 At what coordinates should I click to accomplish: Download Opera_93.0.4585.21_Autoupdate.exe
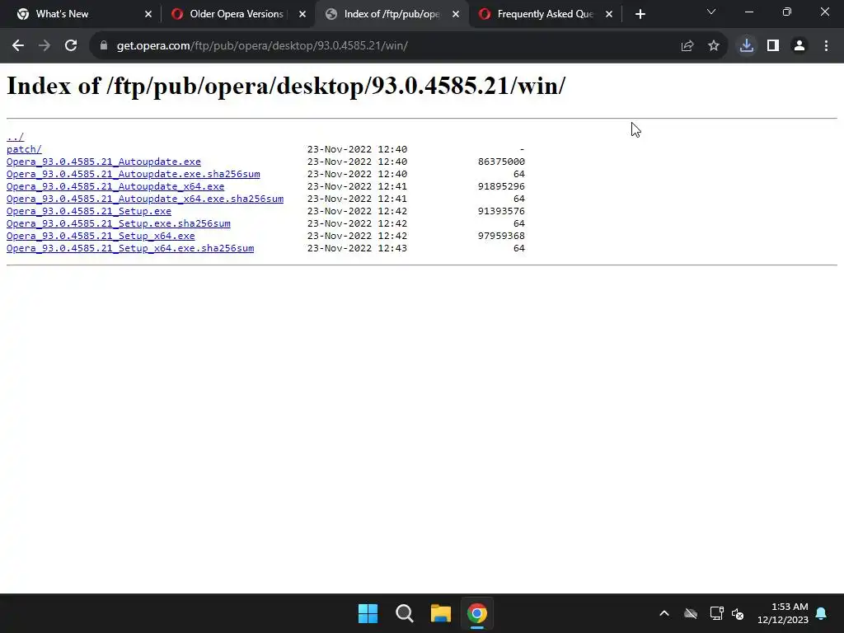(x=103, y=162)
